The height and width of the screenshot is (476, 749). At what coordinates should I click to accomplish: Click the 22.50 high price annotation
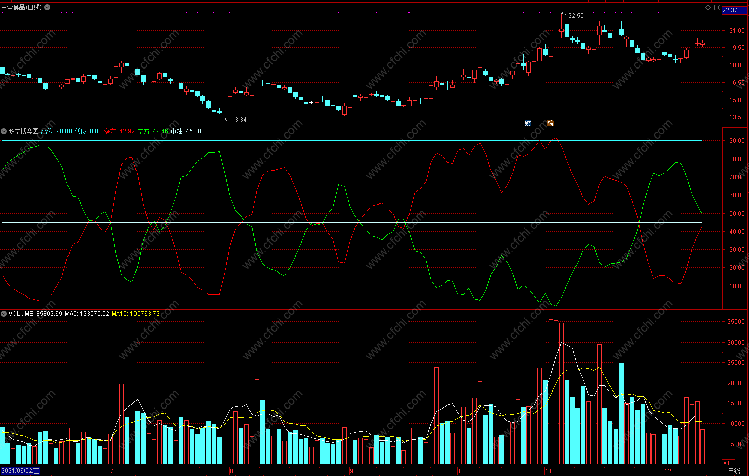(576, 16)
